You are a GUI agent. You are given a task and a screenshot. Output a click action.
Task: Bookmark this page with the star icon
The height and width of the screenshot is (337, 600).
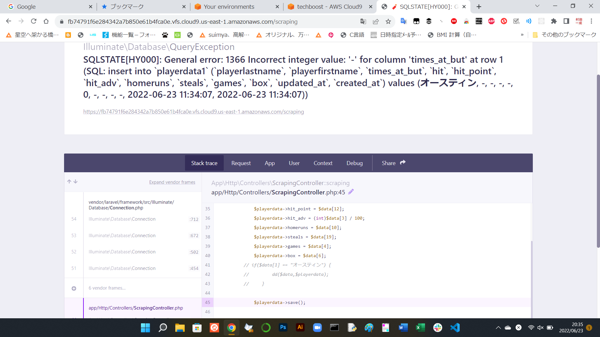388,22
